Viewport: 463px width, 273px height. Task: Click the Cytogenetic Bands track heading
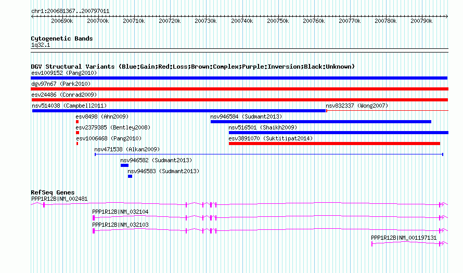click(x=62, y=38)
